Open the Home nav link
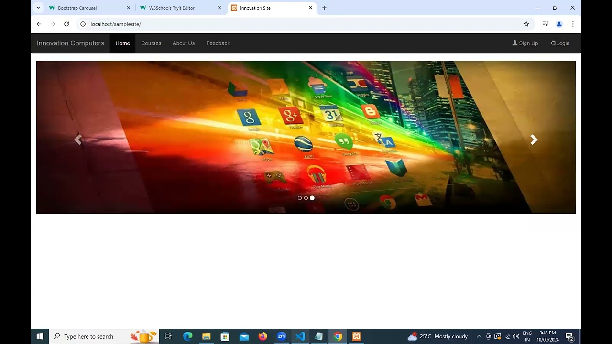Image resolution: width=612 pixels, height=344 pixels. pyautogui.click(x=122, y=43)
